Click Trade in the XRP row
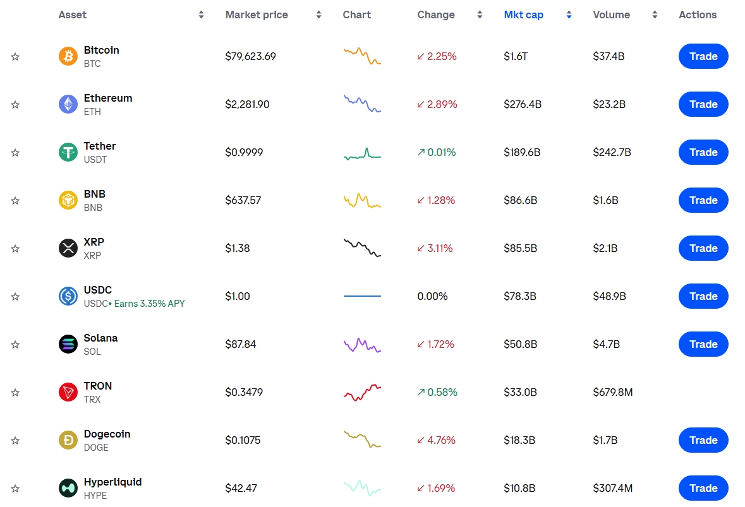 [703, 248]
